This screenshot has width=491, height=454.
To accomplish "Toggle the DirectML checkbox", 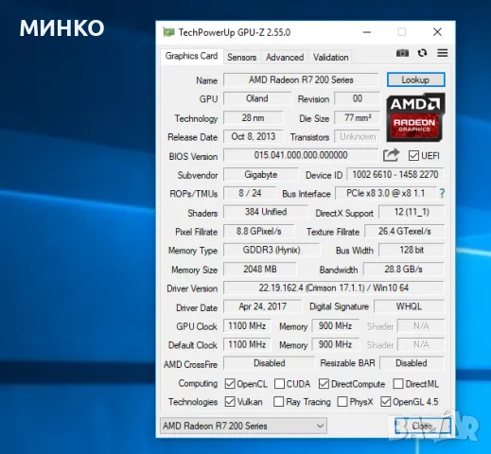I will tap(398, 384).
